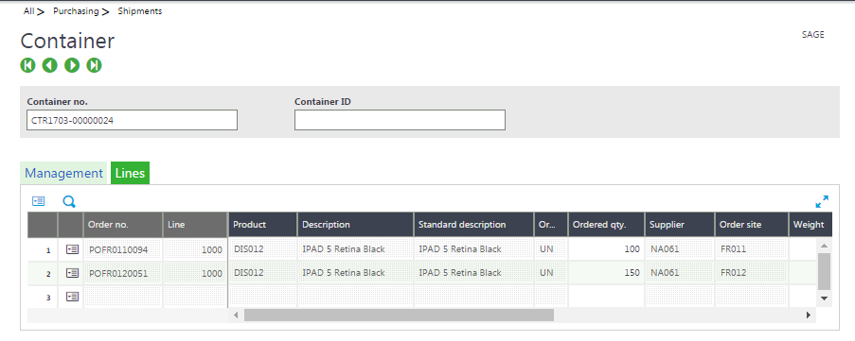Click the Ordered qty. column header
This screenshot has width=855, height=341.
(606, 225)
